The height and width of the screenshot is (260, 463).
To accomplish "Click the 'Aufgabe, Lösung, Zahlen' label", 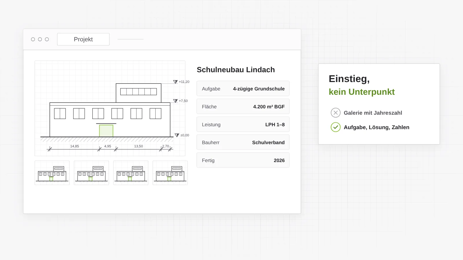I will [376, 127].
